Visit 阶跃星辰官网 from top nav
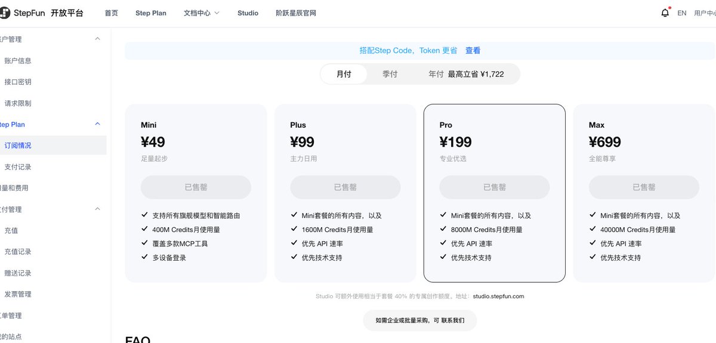 point(296,13)
